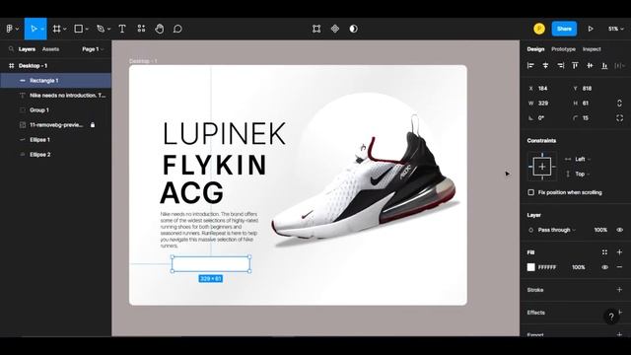Click the height H field

coord(591,104)
